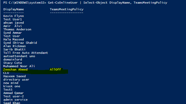The height and width of the screenshot is (104, 186).
Task: Click the Select-Object cmdlet in command
Action: tap(94, 3)
